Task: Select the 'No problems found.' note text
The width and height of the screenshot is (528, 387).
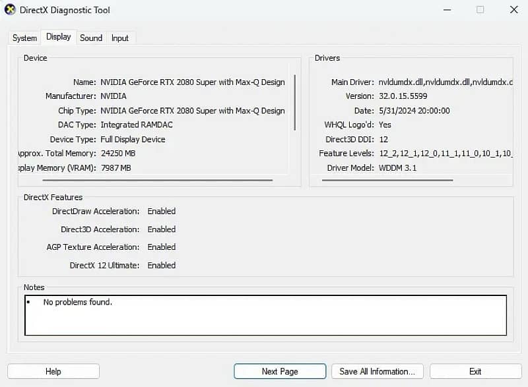Action: 77,302
